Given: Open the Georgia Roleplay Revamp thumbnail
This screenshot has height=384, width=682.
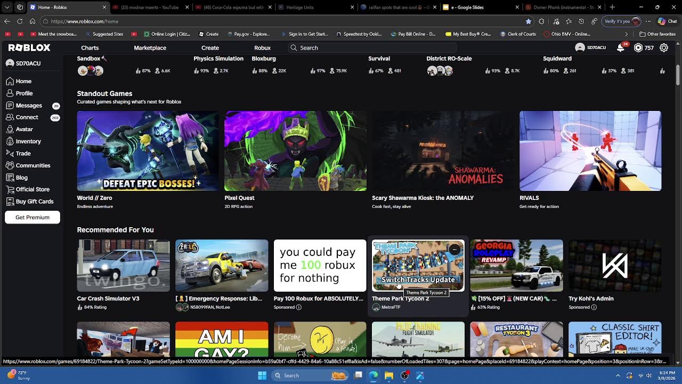Looking at the screenshot, I should tap(516, 266).
